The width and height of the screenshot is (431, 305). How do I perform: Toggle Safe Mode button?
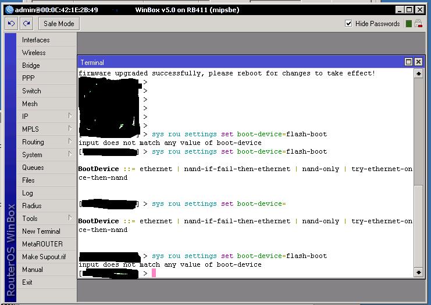[59, 24]
